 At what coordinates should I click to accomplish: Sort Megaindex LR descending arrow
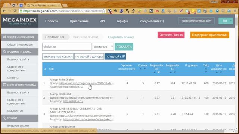175,72
